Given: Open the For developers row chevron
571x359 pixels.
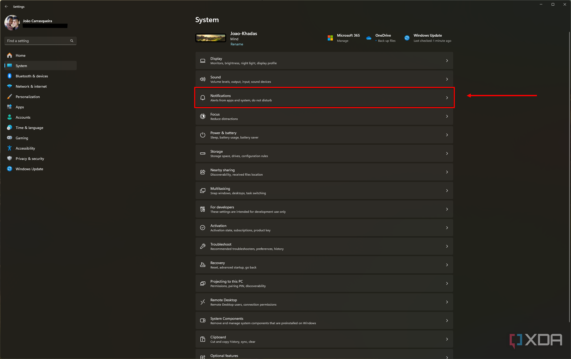Looking at the screenshot, I should tap(447, 209).
